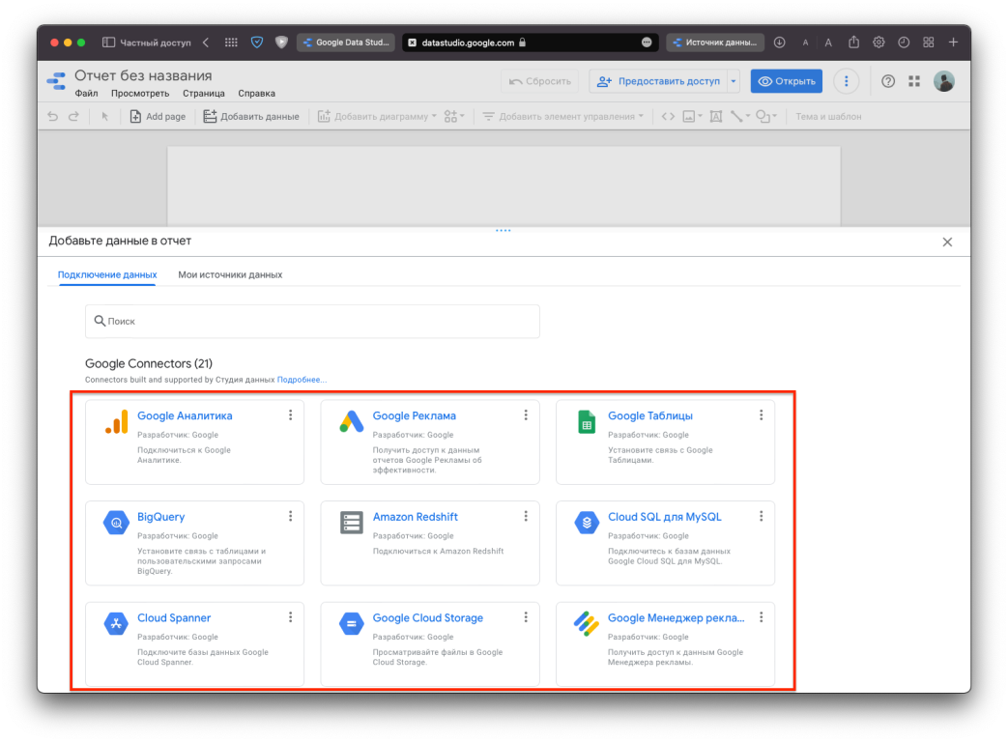The height and width of the screenshot is (742, 1008).
Task: Select the Amazon Redshift connector icon
Action: [x=352, y=523]
